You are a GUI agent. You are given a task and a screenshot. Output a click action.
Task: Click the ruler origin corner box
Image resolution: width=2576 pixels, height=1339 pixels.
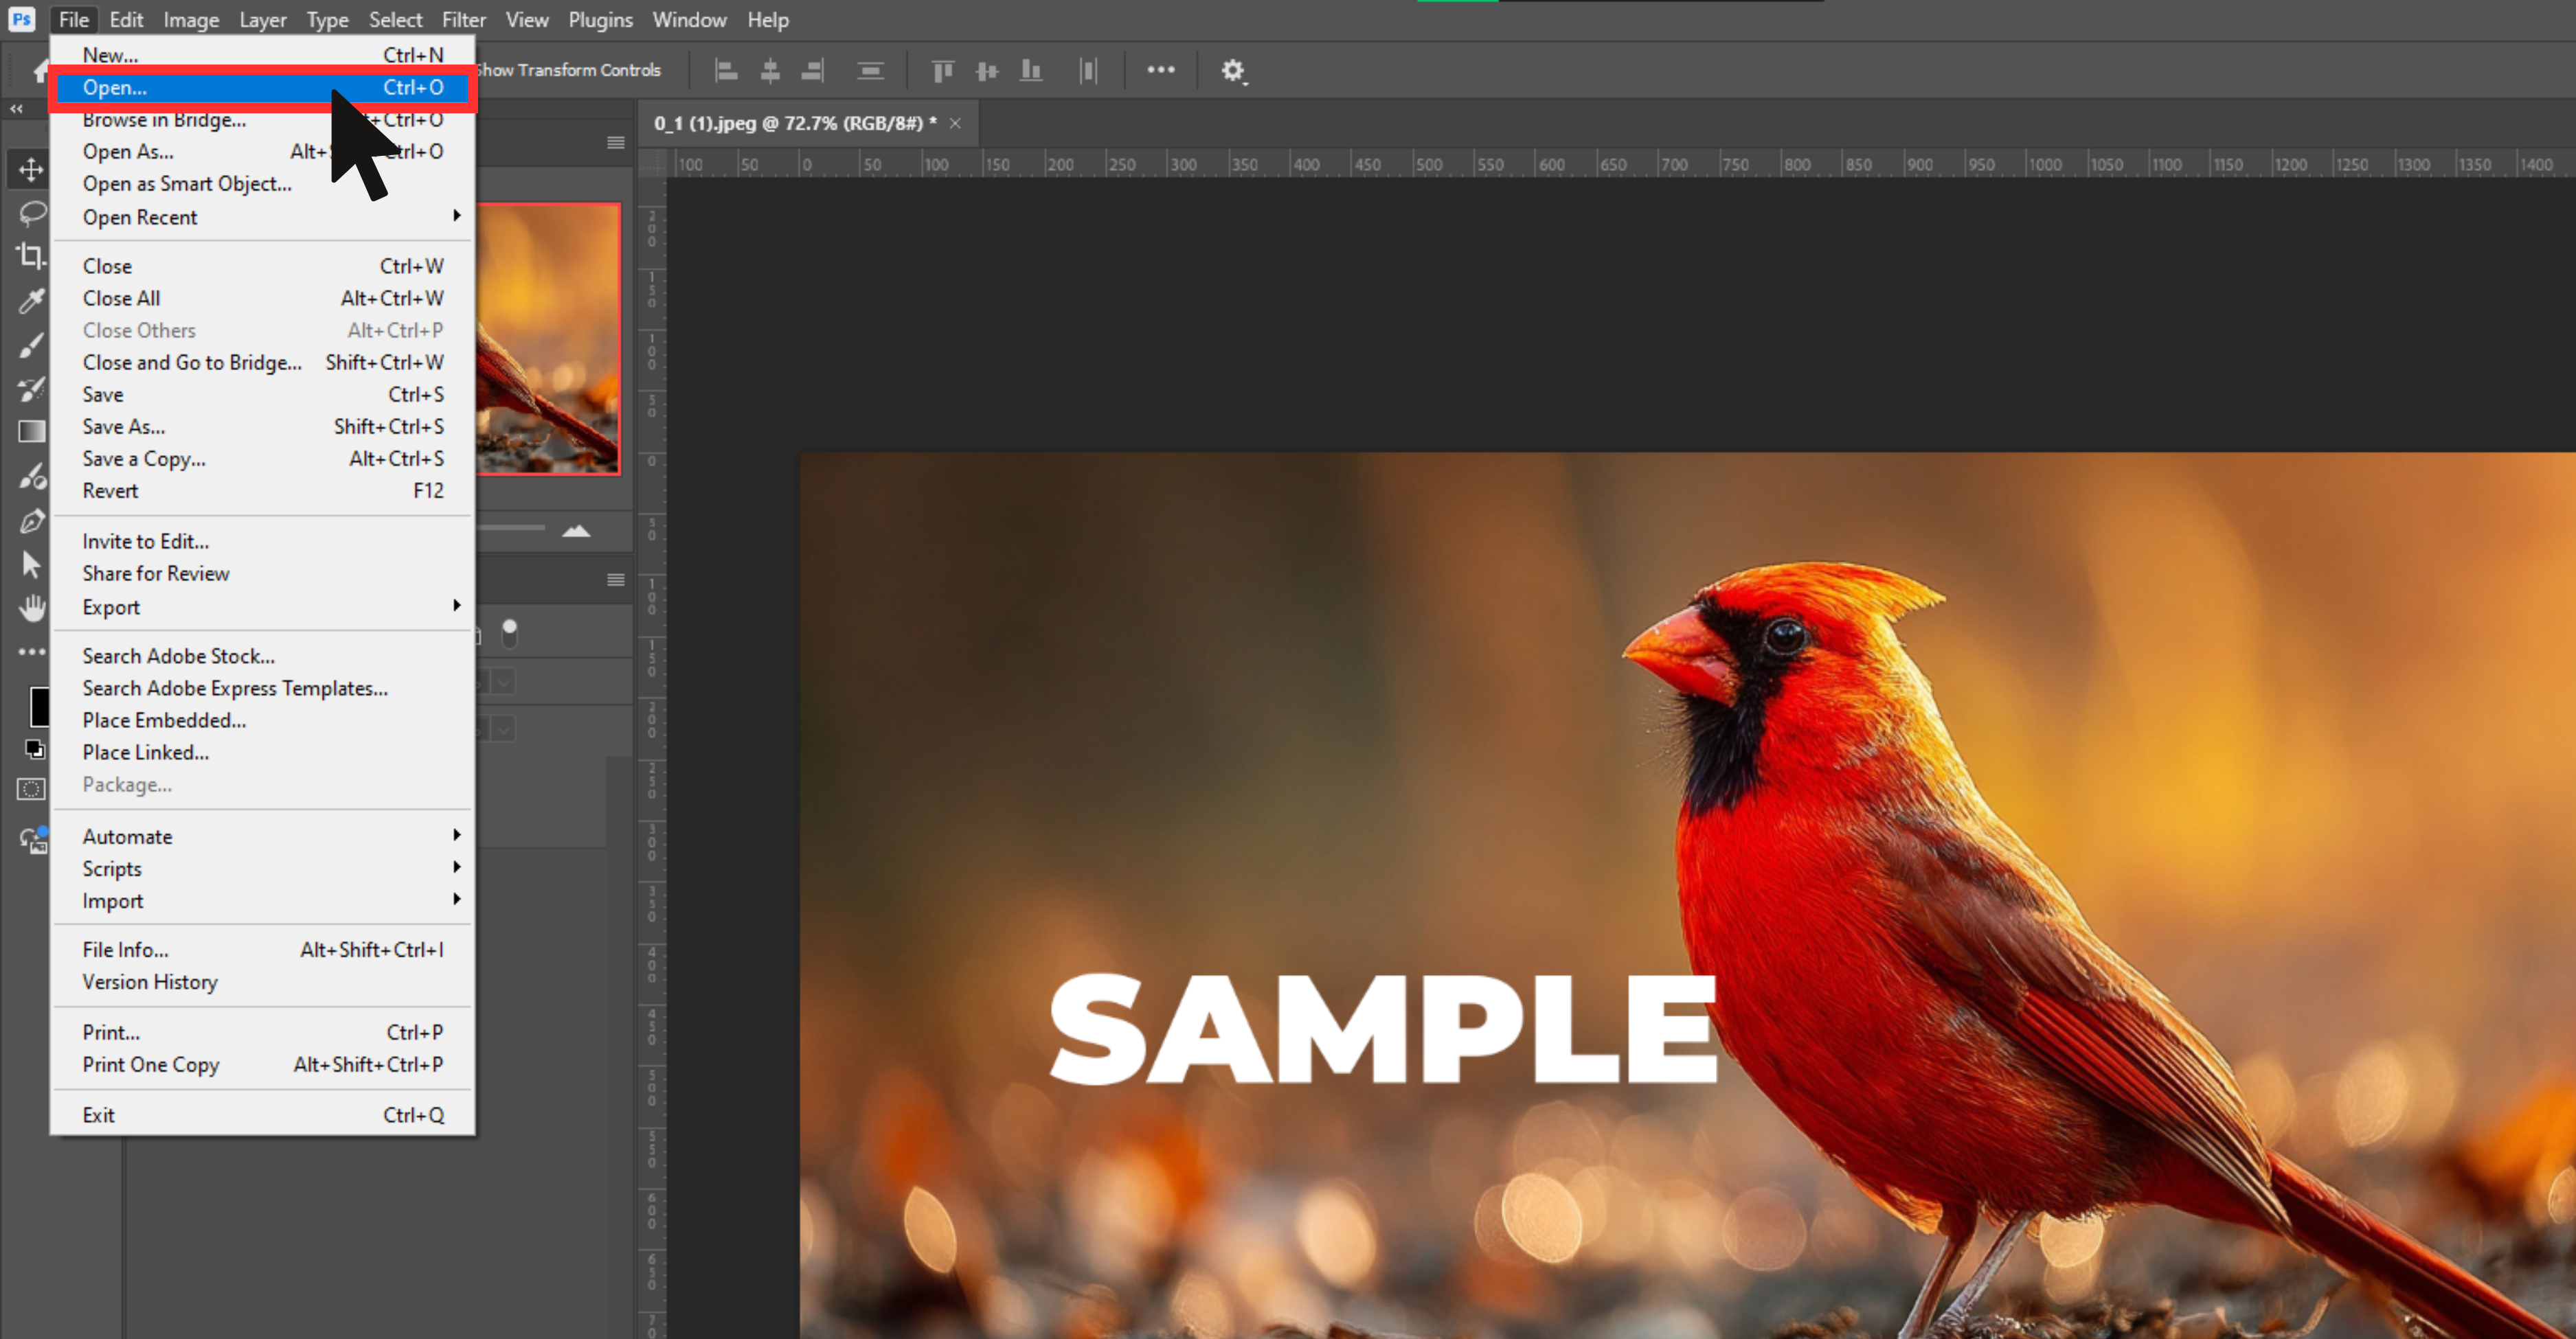coord(652,163)
